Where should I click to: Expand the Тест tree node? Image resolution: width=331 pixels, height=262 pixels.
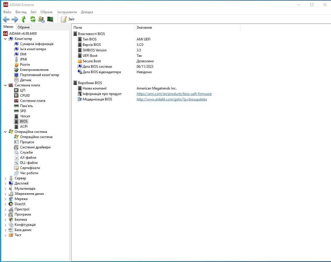(5, 235)
